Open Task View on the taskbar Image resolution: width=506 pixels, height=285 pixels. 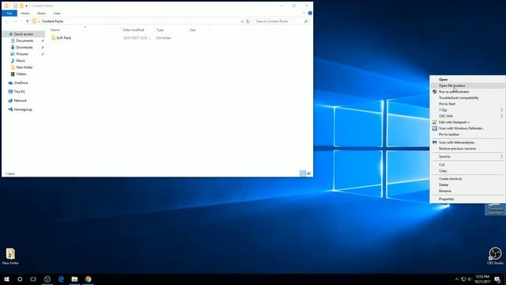coord(33,279)
